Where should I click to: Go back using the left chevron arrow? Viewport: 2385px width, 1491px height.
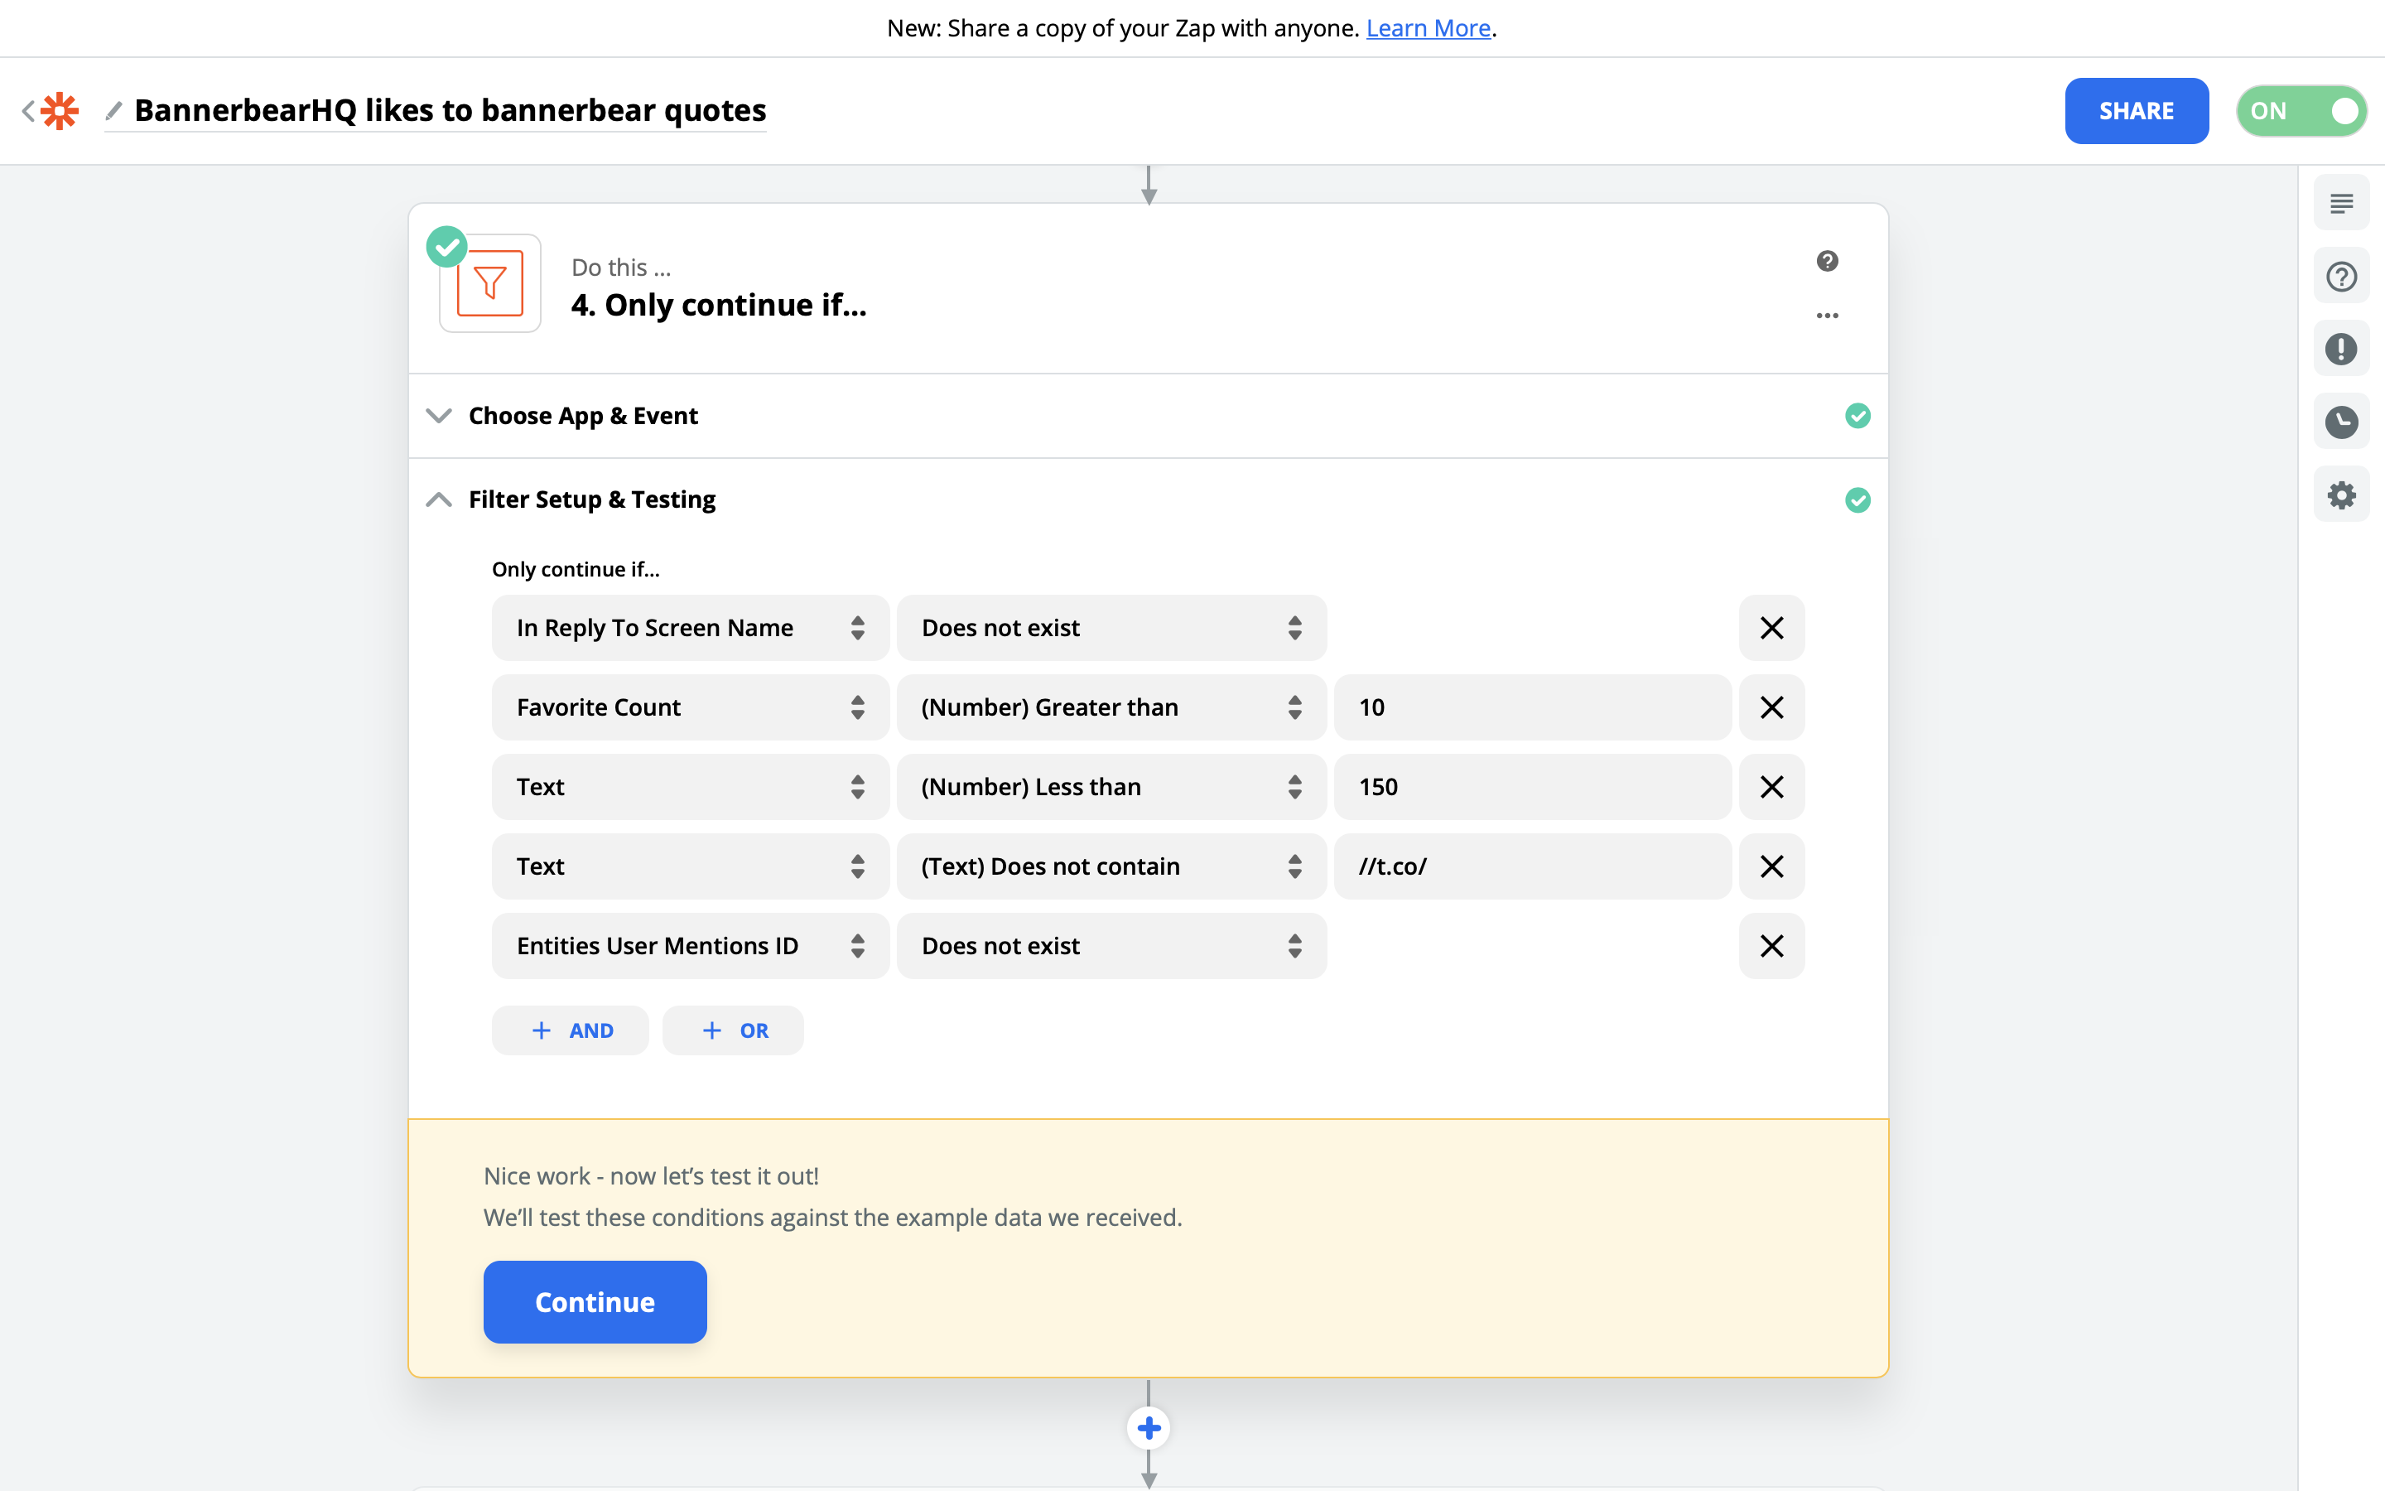[27, 110]
